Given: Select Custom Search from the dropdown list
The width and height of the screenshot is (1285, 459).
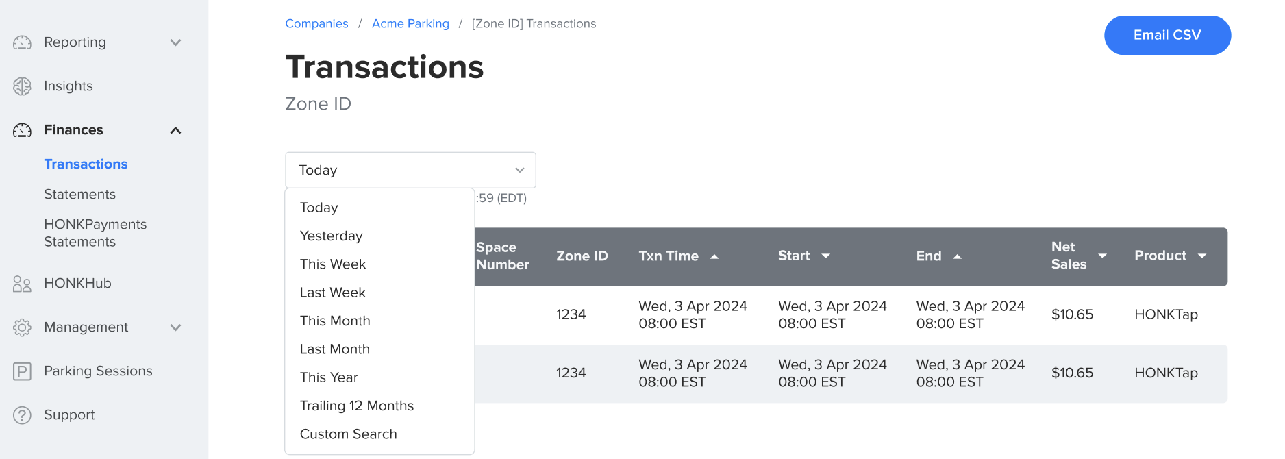Looking at the screenshot, I should tap(348, 434).
